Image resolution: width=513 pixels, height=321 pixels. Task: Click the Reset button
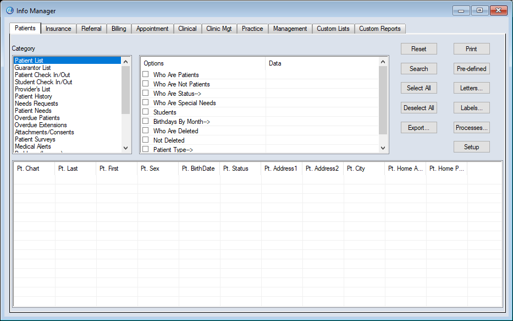(x=418, y=48)
